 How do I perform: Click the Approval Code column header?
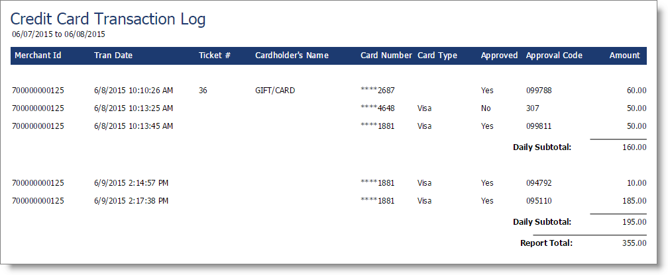tap(554, 56)
